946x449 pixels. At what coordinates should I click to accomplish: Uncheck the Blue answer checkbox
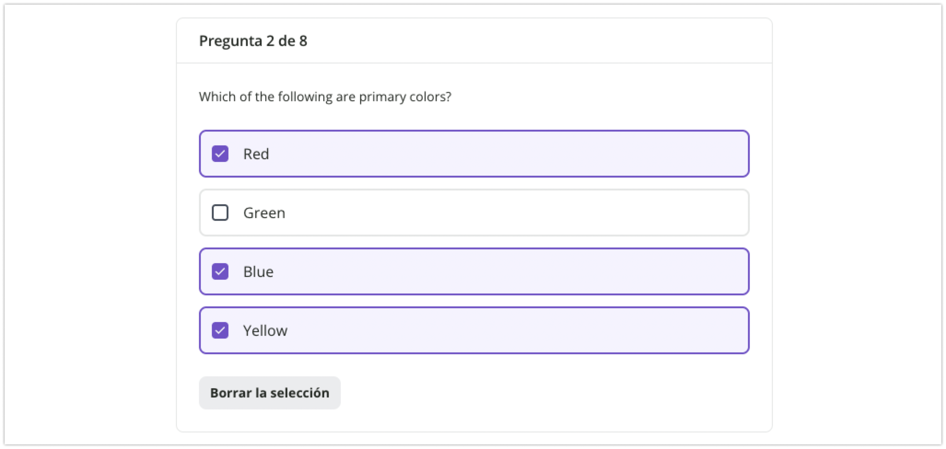click(x=220, y=271)
